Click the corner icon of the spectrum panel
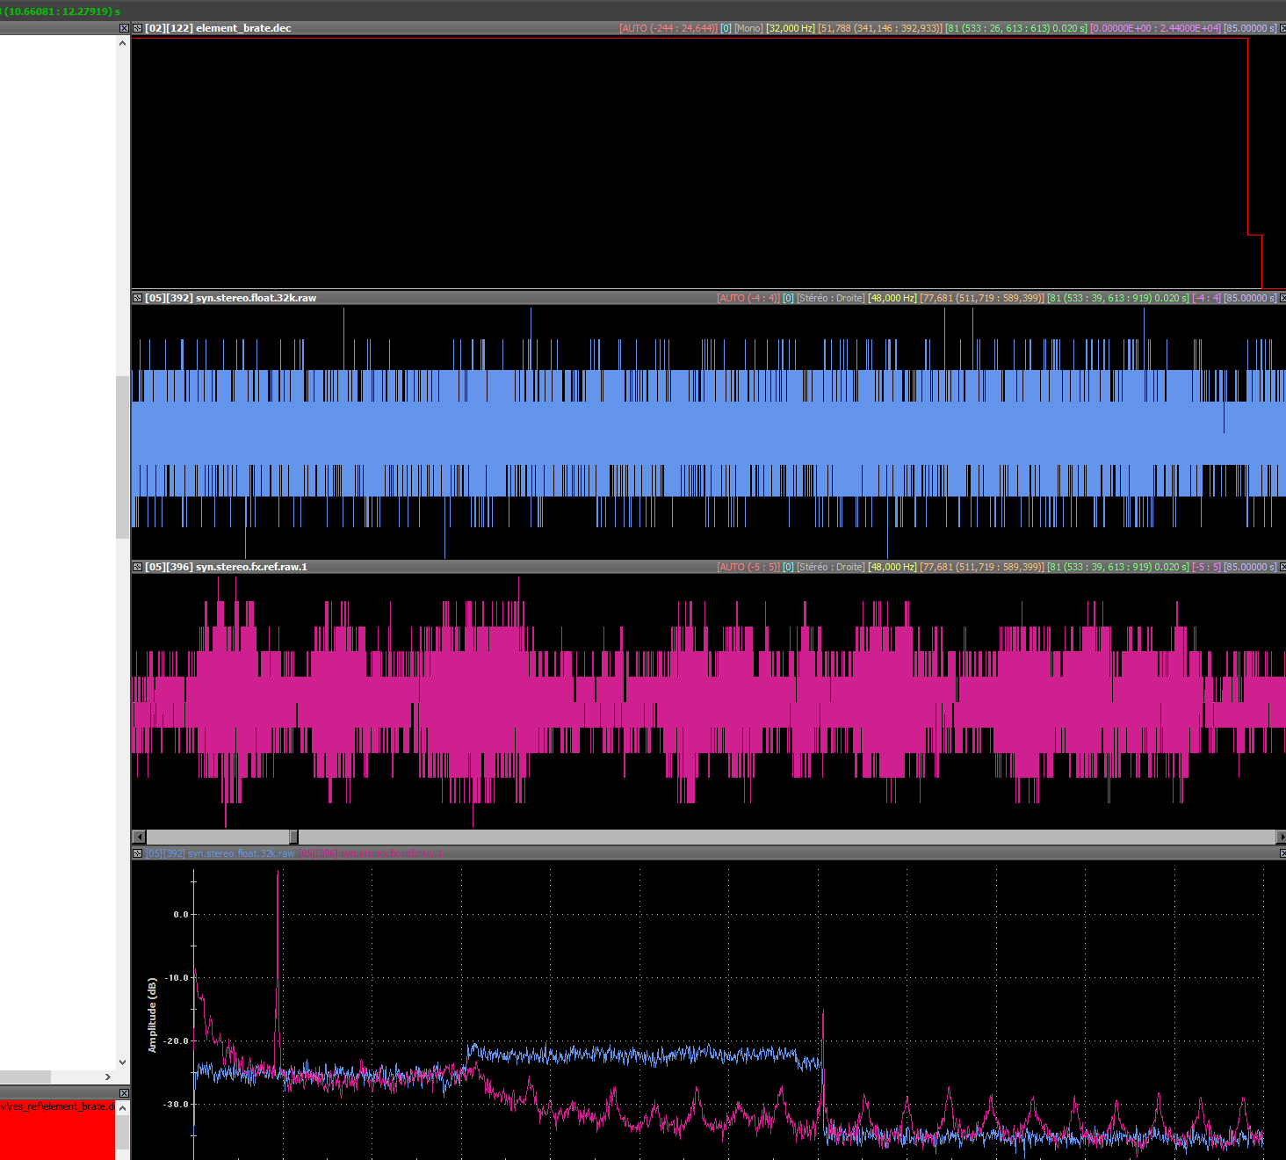The height and width of the screenshot is (1160, 1286). coord(1282,853)
